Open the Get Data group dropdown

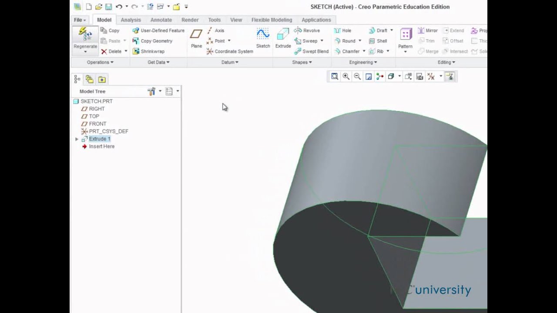click(158, 62)
